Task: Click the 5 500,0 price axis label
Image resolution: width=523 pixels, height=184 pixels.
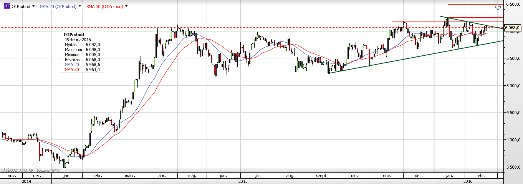Action: tap(514, 59)
